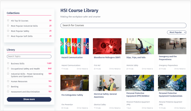191x111 pixels.
Task: Click the 1081 Business Skills count
Action: pyautogui.click(x=49, y=63)
